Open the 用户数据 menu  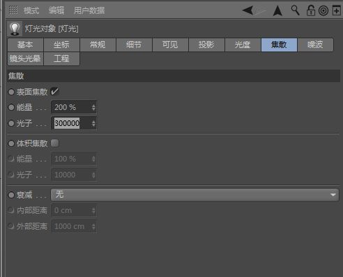[89, 10]
